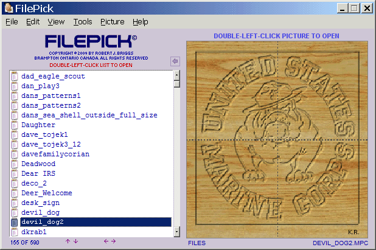This screenshot has width=376, height=250.
Task: Click the 155 OF 590 counter text
Action: pos(25,243)
